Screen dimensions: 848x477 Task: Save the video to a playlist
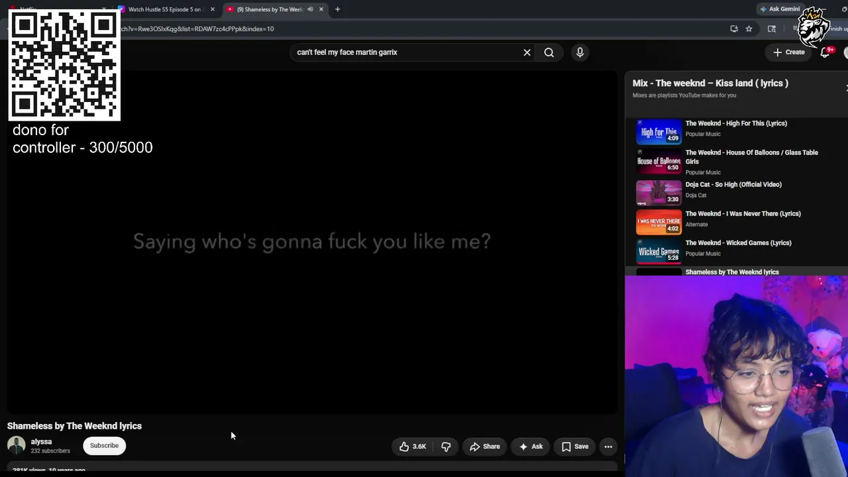pos(575,447)
